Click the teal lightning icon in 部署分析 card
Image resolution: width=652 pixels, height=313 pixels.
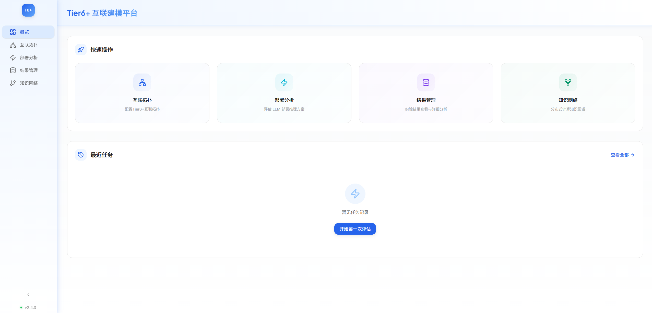click(284, 82)
